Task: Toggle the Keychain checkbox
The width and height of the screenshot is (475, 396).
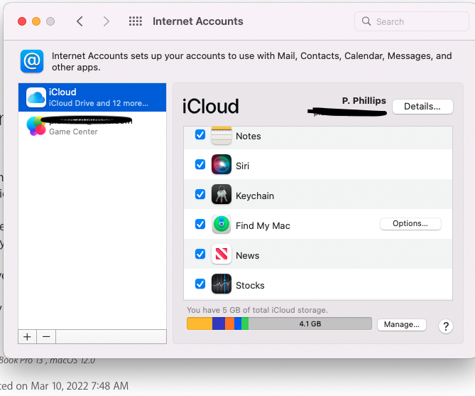Action: (x=200, y=194)
